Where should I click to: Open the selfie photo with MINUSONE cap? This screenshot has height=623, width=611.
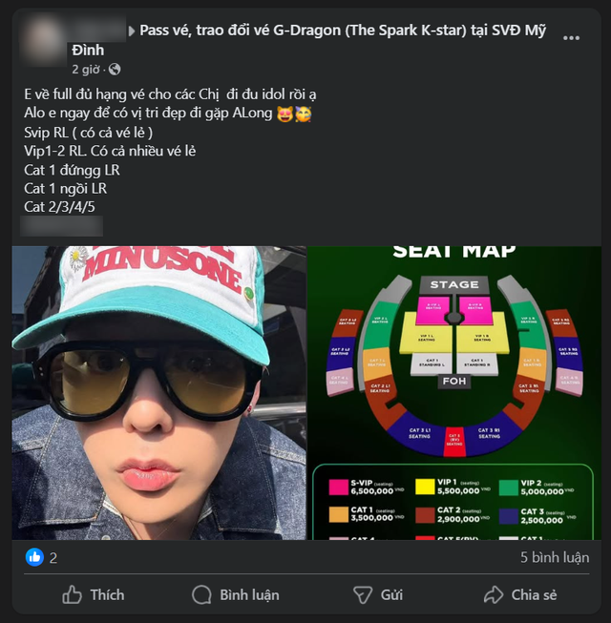[159, 392]
